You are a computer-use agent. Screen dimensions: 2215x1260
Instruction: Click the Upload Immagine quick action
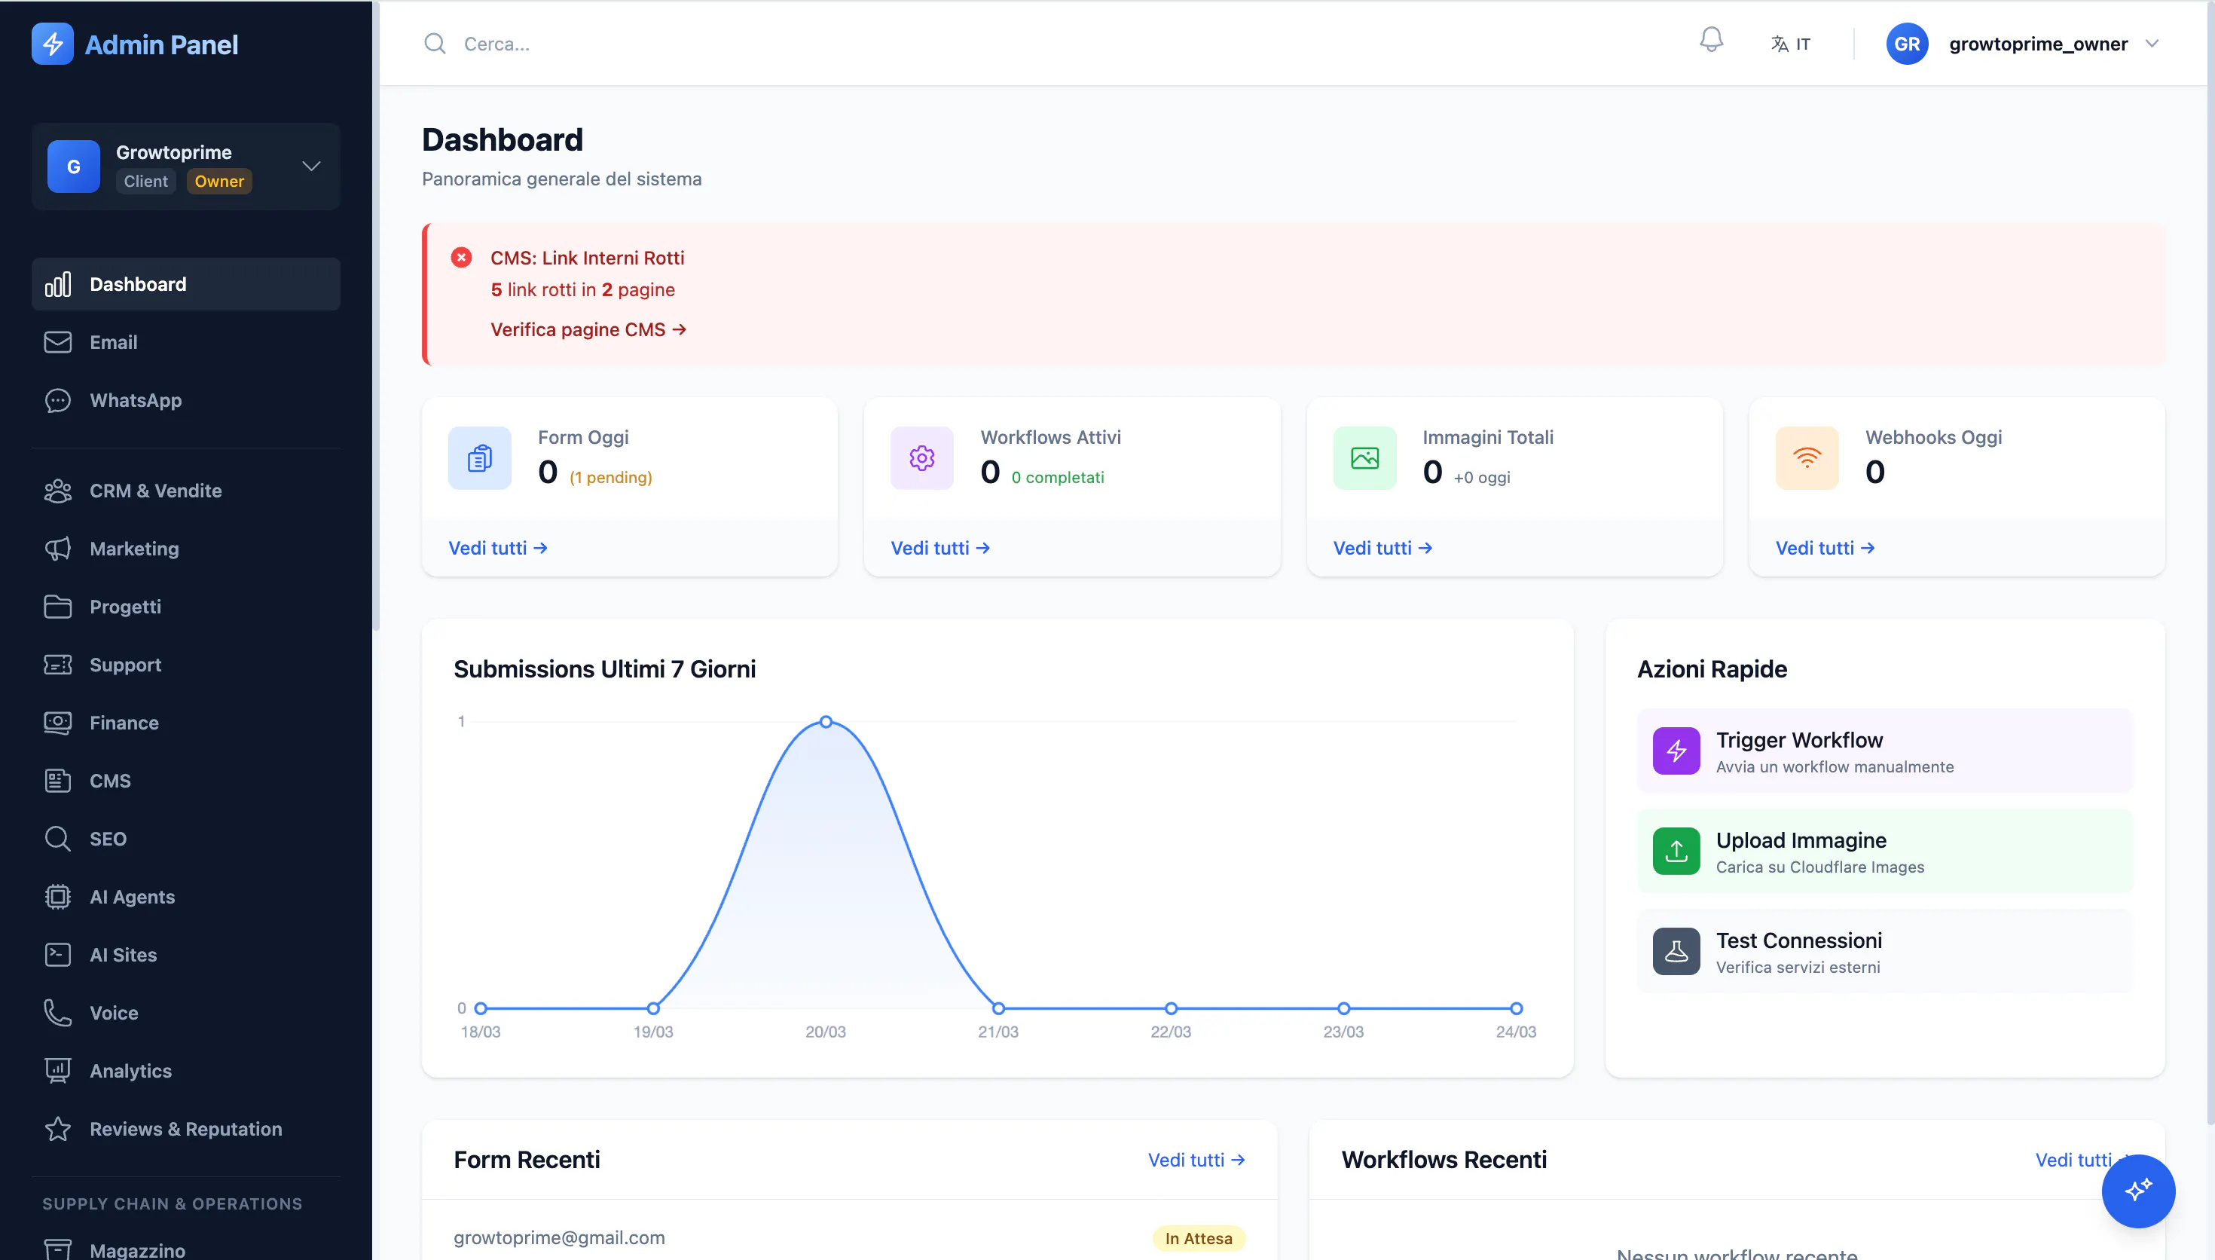click(1884, 851)
